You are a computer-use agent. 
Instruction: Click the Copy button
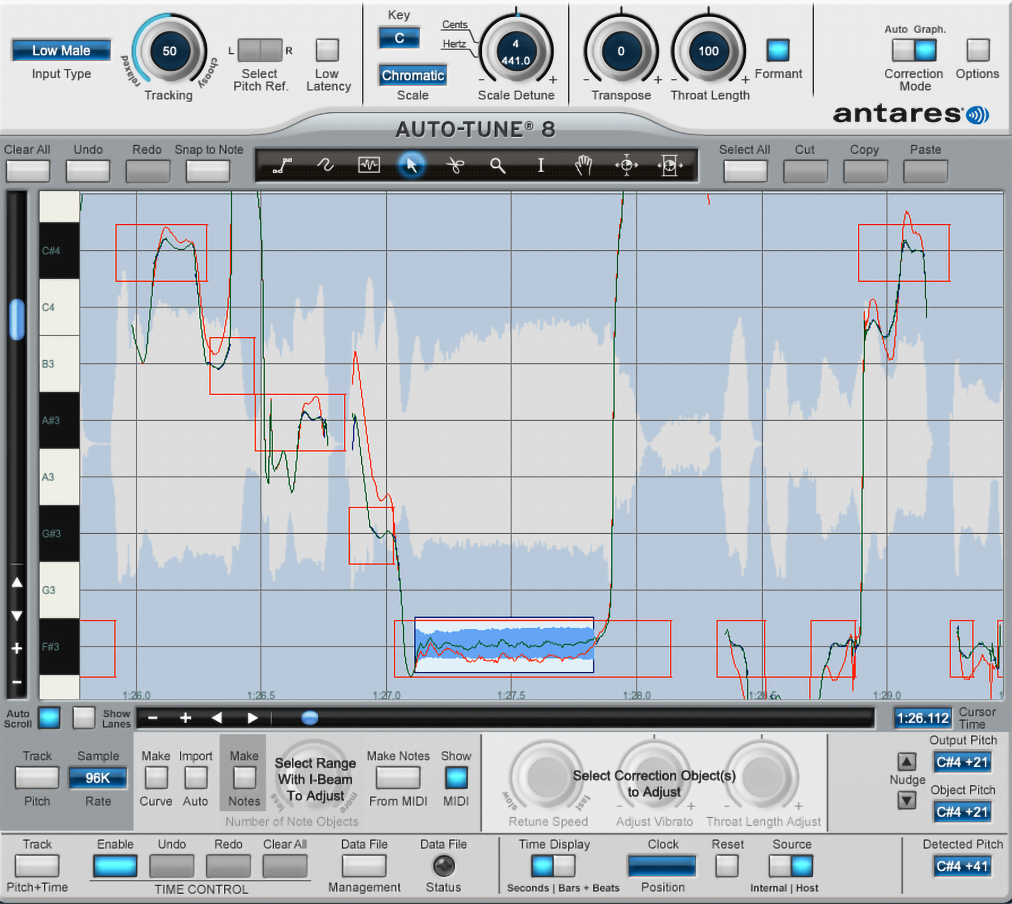click(x=865, y=171)
